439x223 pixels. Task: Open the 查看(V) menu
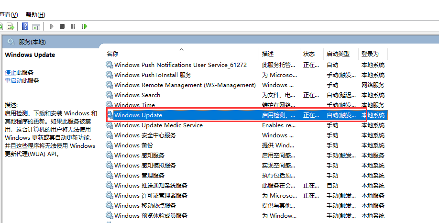(x=9, y=14)
